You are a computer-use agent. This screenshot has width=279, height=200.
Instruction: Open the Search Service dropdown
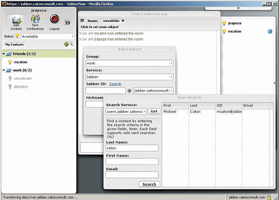[x=126, y=112]
